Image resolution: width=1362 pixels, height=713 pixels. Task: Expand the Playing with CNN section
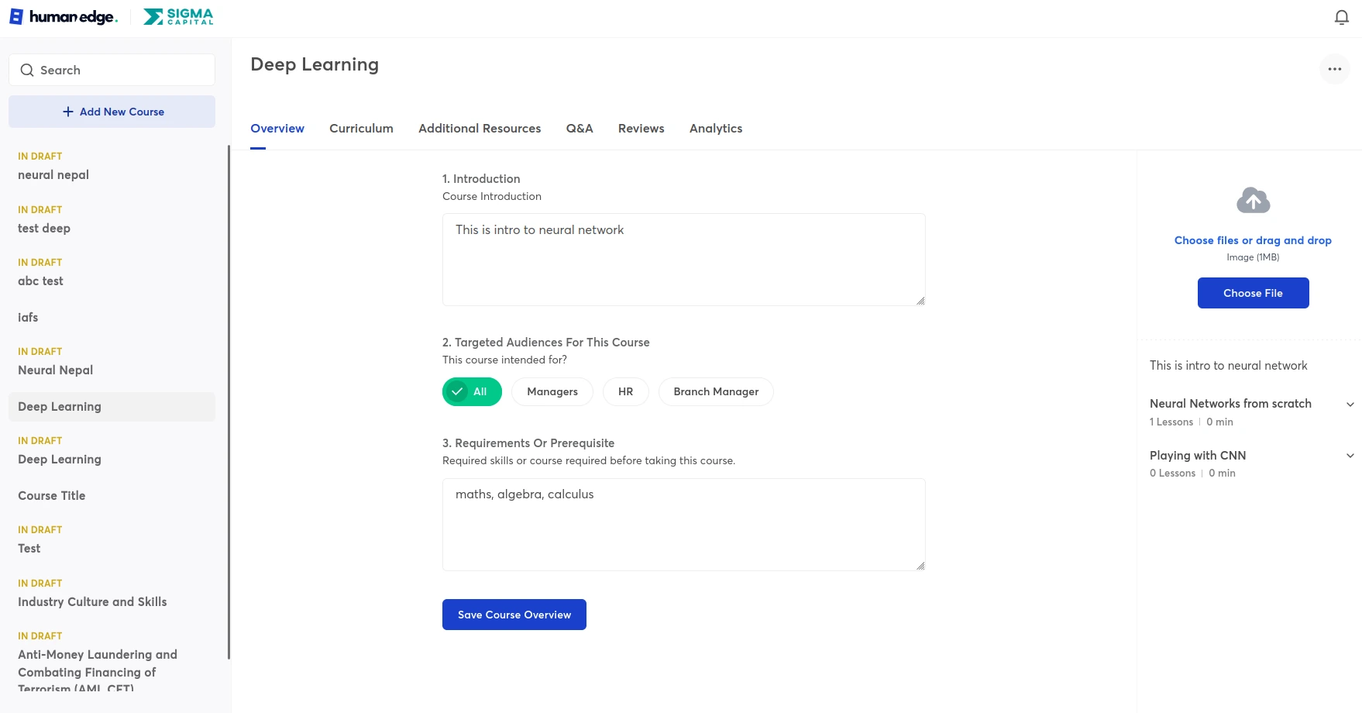1350,456
